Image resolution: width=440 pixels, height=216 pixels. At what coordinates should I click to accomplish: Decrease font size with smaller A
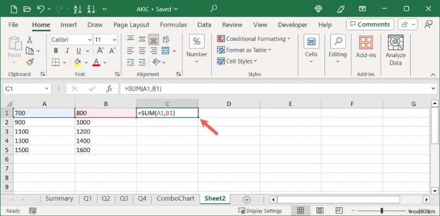112,51
